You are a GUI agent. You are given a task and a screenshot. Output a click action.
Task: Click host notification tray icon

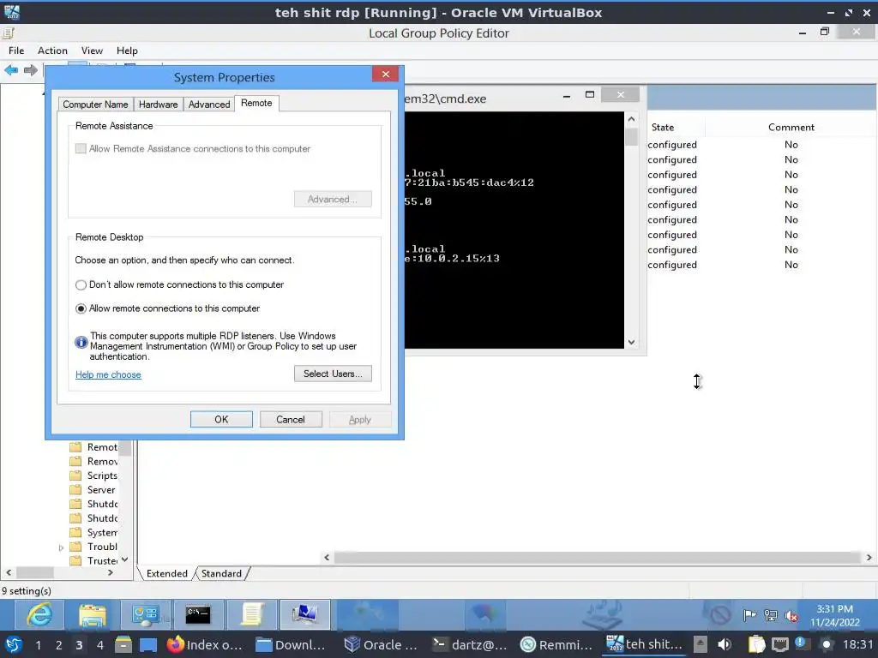click(800, 644)
